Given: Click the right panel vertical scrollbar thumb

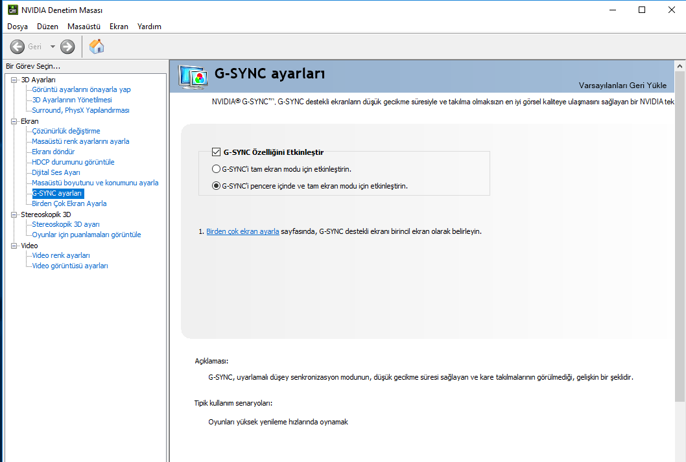Looking at the screenshot, I should point(680,237).
